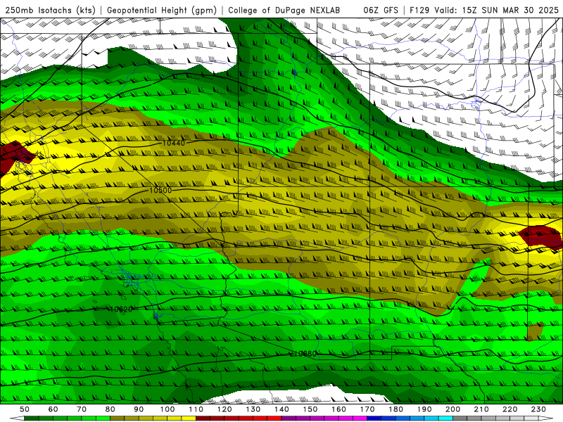Click the 10440 height contour label
The image size is (563, 422).
[174, 143]
